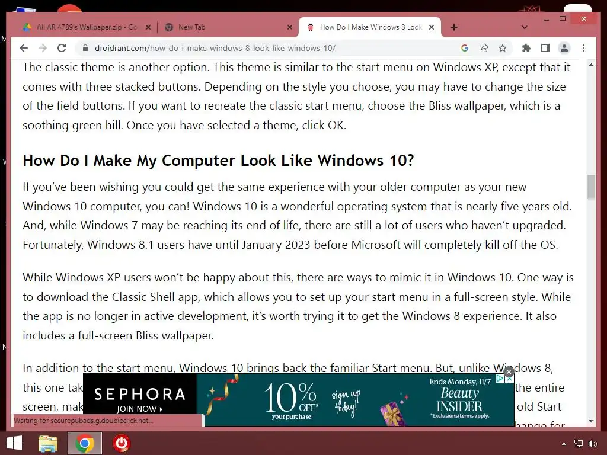The image size is (607, 455).
Task: Click the 'Beauty INSIDER' ad text
Action: point(459,400)
